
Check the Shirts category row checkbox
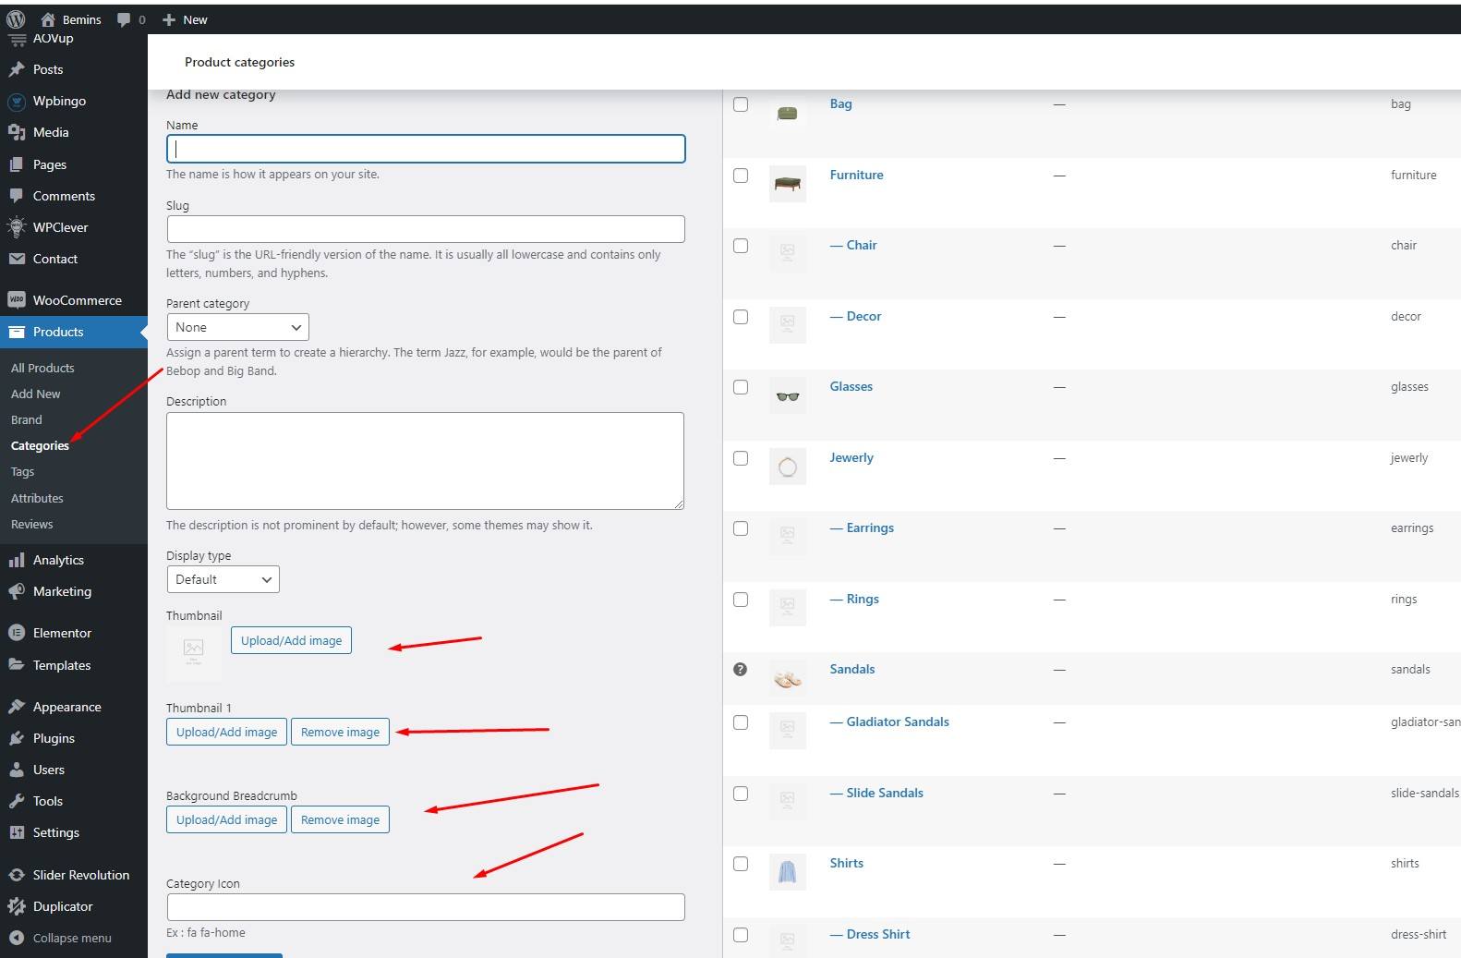pyautogui.click(x=741, y=864)
